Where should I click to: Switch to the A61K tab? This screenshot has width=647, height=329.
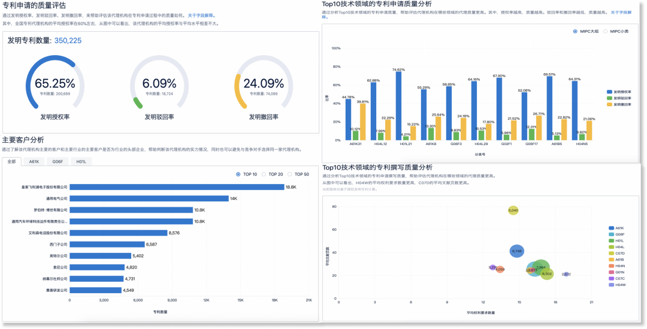[34, 162]
